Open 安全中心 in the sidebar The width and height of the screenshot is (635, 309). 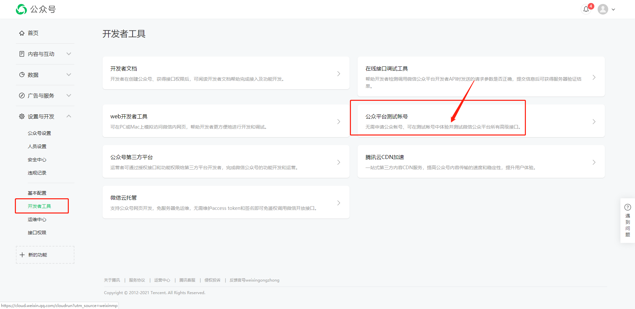click(x=37, y=160)
